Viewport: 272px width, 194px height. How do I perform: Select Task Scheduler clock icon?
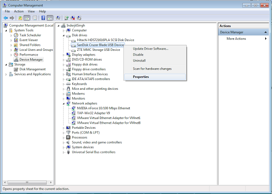pos(16,35)
